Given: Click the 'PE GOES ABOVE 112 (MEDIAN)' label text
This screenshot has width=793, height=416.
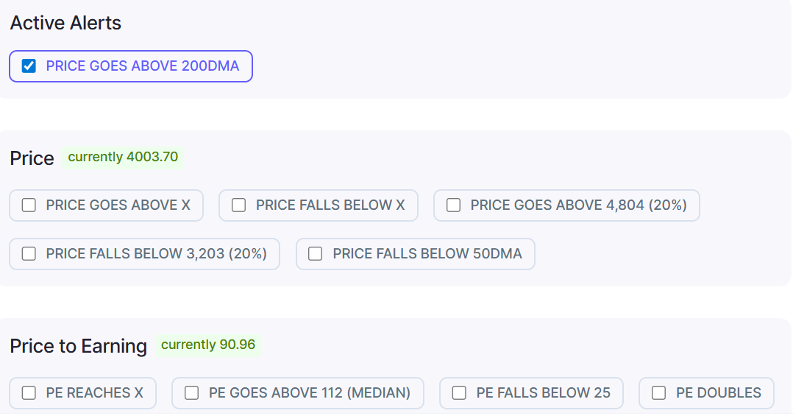Looking at the screenshot, I should 310,393.
